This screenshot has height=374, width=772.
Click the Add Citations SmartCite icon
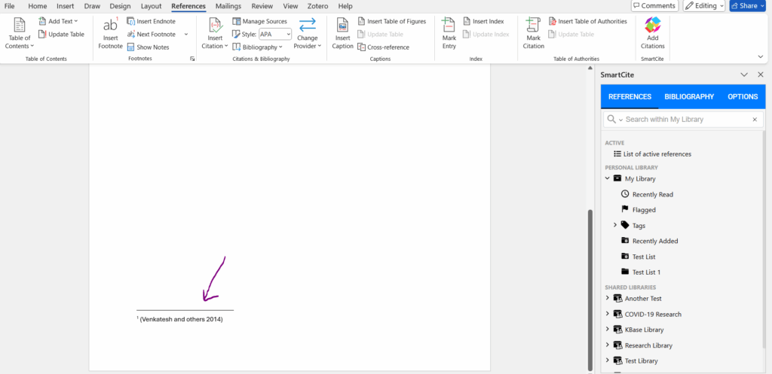(x=652, y=26)
